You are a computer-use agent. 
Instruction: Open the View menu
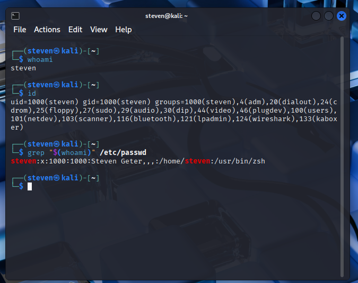tap(99, 30)
